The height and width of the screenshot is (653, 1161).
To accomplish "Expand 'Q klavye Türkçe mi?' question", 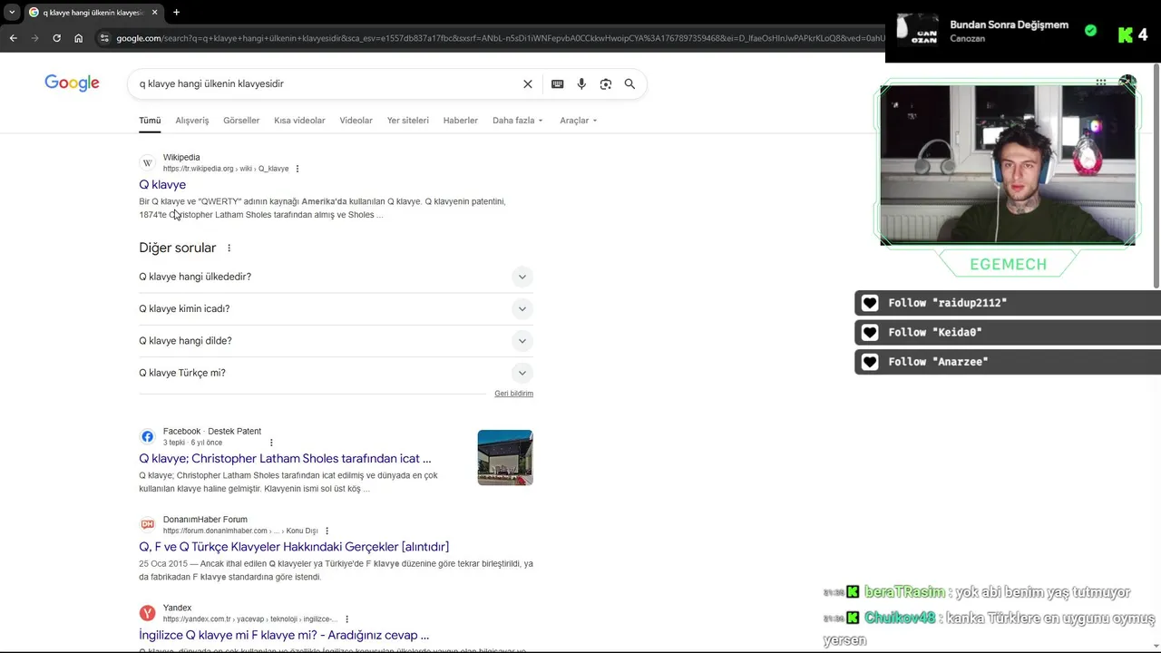I will 336,373.
